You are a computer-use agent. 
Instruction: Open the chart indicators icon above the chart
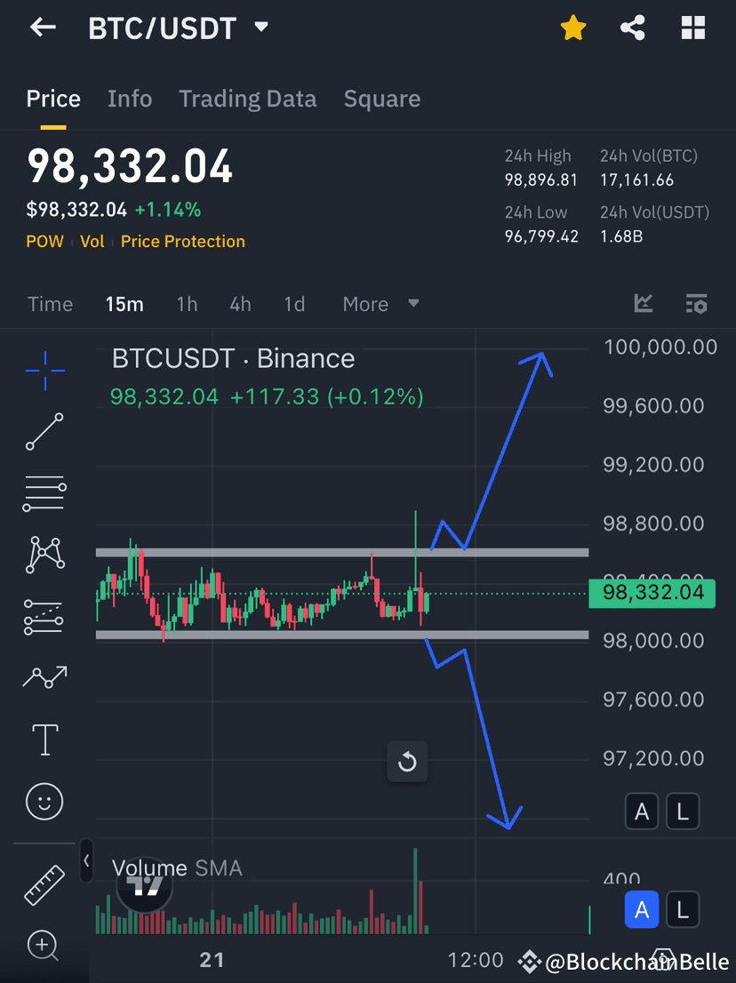tap(643, 303)
